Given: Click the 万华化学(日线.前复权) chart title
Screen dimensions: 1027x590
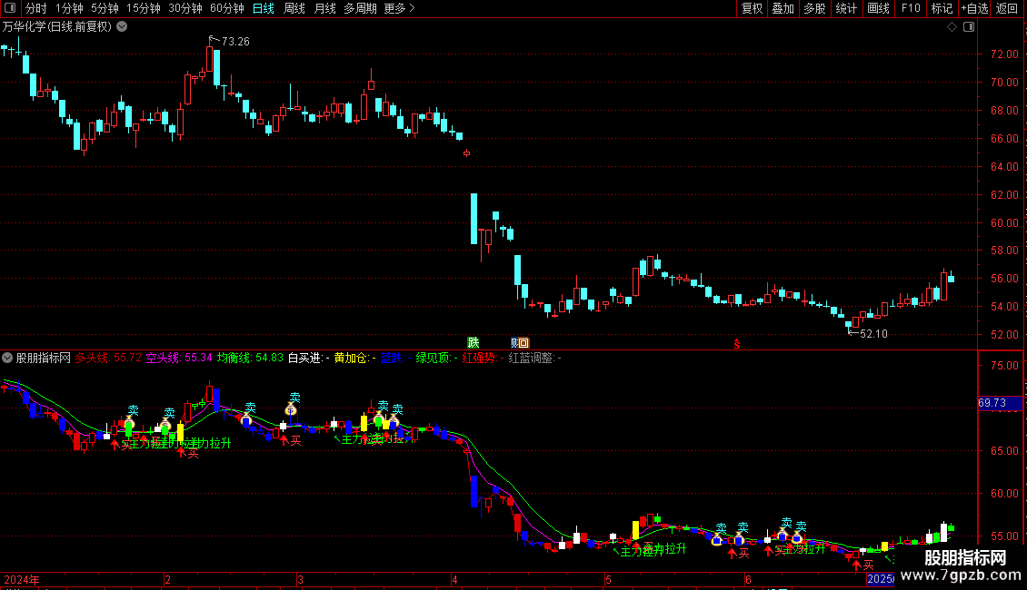Looking at the screenshot, I should (x=57, y=27).
